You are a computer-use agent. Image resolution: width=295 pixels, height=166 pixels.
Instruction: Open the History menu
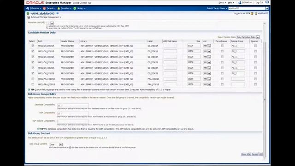(81, 8)
